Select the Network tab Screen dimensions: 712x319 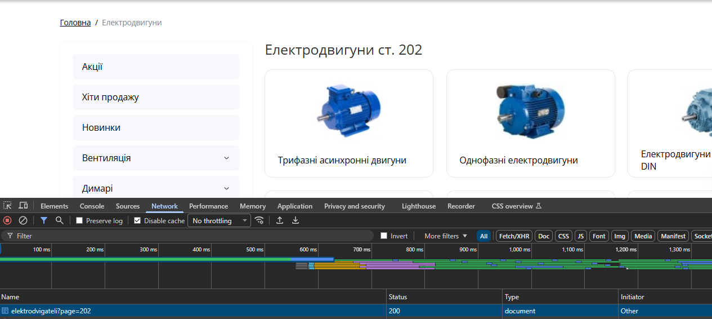pos(164,206)
